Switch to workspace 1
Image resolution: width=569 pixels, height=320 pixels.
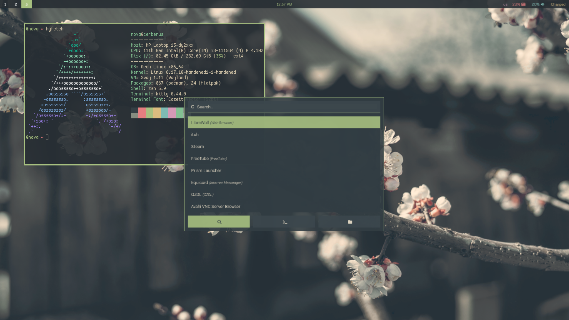tap(4, 4)
